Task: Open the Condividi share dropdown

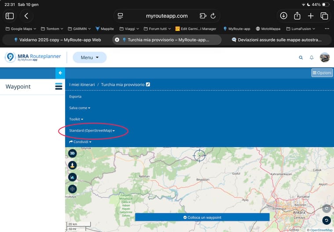Action: [x=80, y=142]
